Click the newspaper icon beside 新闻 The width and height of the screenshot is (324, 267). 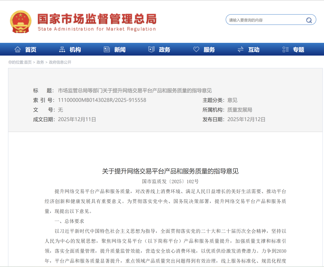107,49
